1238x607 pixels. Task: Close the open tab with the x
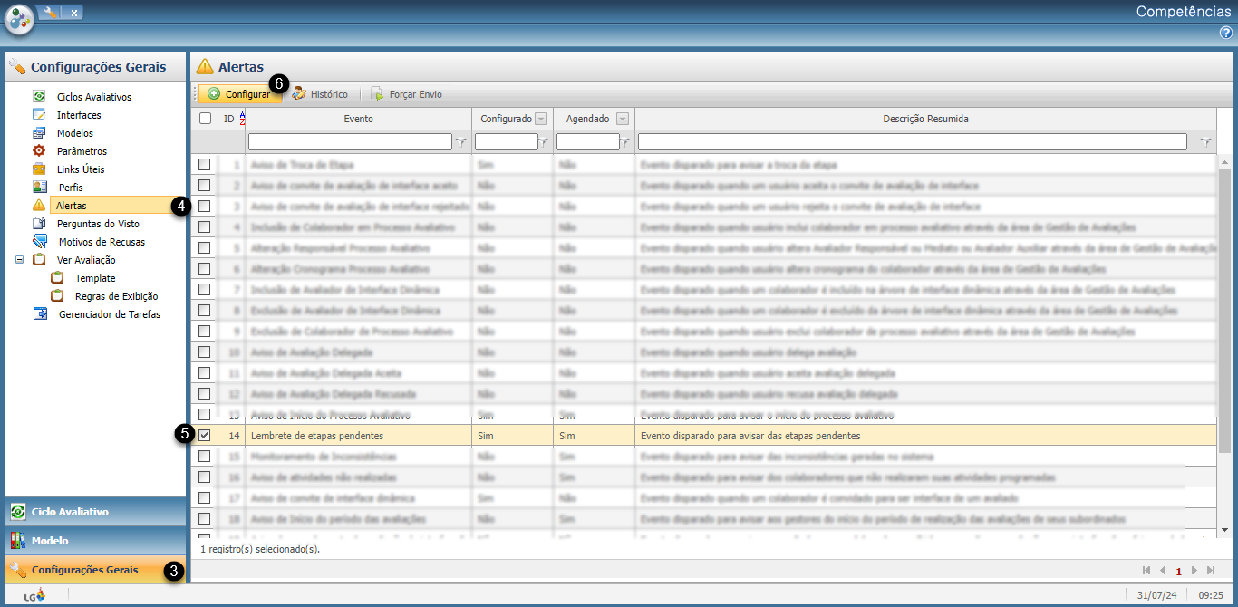[x=73, y=13]
